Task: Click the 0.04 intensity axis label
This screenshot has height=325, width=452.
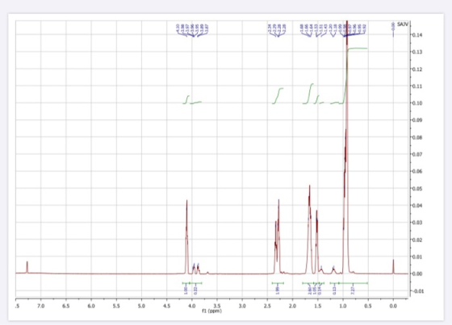Action: pos(417,206)
